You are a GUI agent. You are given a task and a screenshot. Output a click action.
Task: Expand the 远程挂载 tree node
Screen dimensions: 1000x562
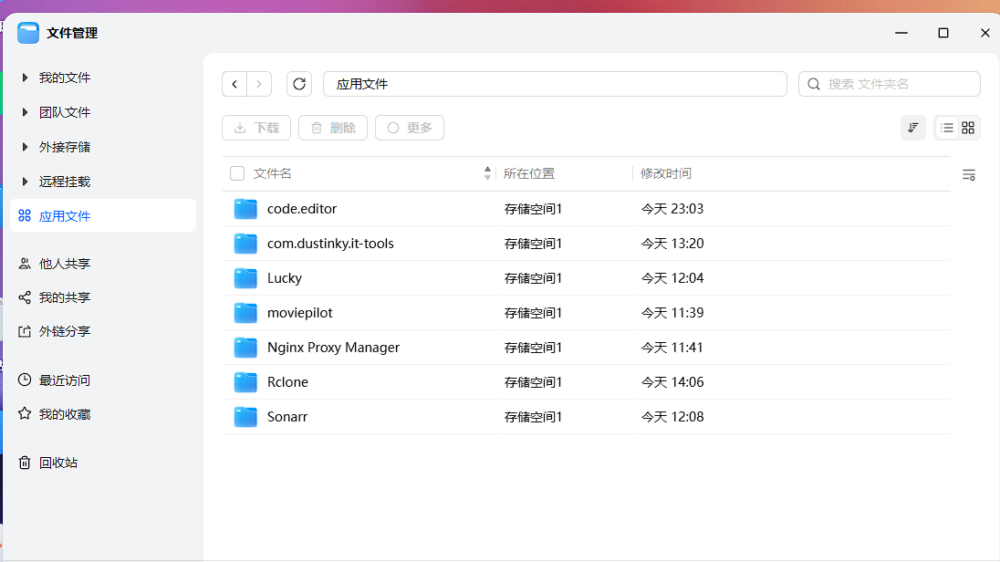click(25, 182)
